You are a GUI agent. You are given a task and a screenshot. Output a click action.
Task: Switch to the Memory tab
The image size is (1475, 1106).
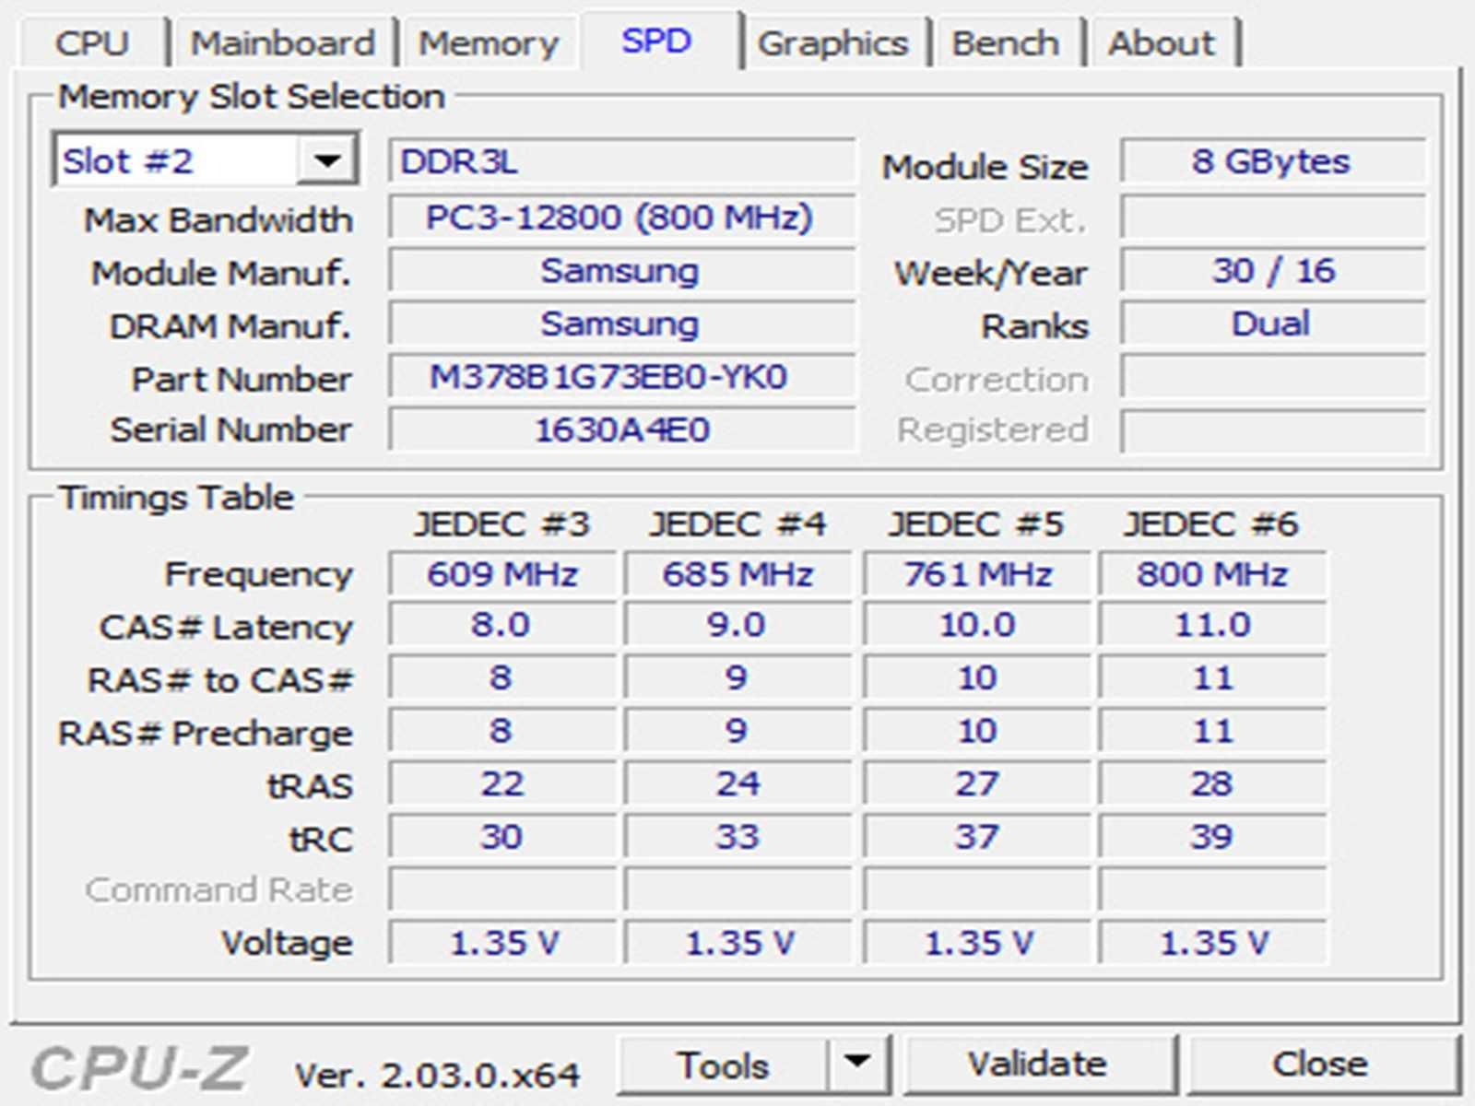click(x=489, y=43)
